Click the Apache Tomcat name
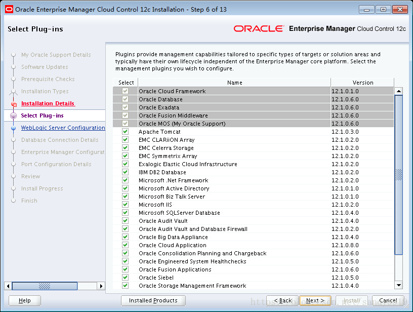Viewport: 413px width, 312px height. 159,132
